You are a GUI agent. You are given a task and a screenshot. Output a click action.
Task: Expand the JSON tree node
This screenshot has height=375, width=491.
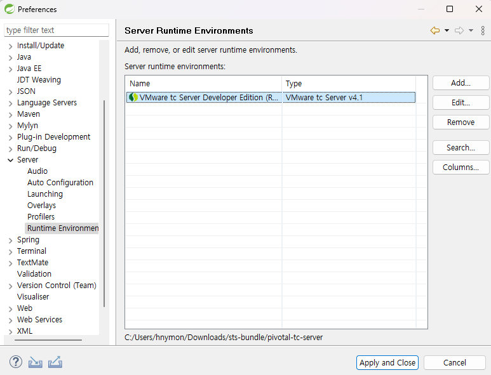[10, 92]
